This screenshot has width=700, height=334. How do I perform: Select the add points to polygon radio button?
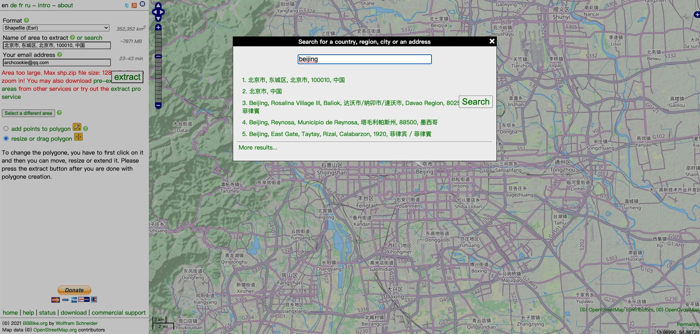(6, 128)
